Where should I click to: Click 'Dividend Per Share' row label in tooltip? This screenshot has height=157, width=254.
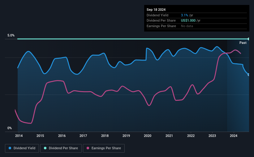point(161,21)
